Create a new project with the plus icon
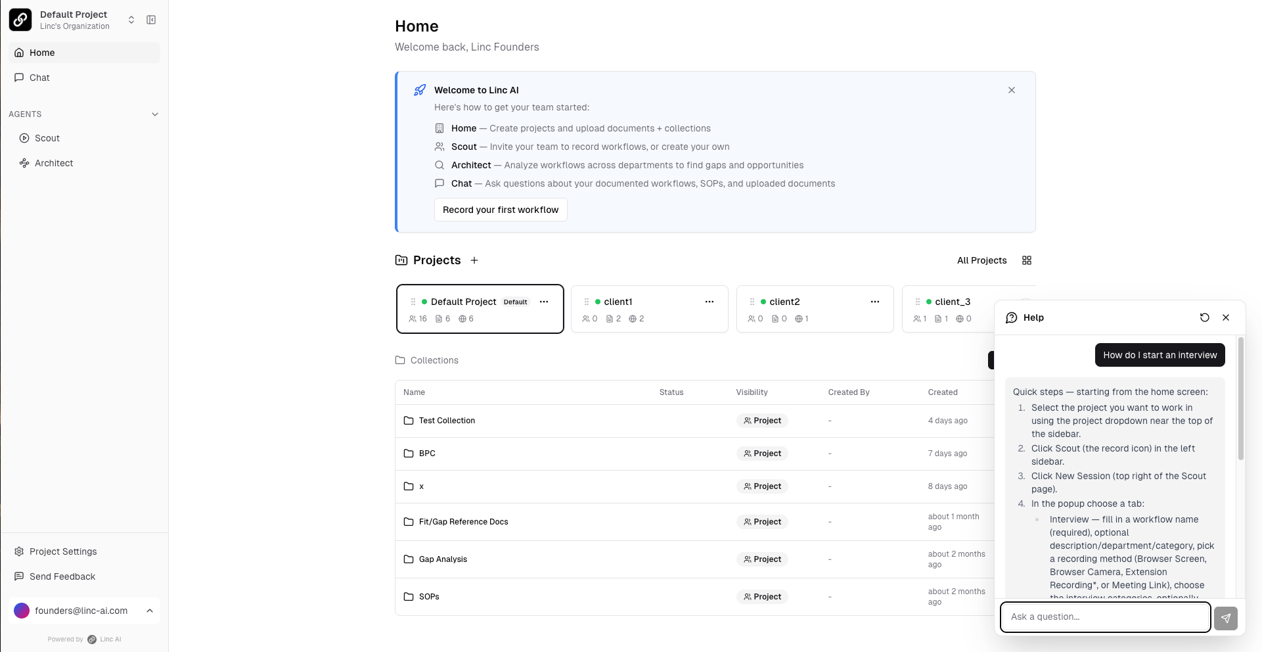Screen dimensions: 1262x652 pos(474,260)
